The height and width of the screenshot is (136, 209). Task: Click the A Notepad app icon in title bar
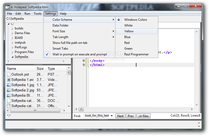tap(7, 7)
